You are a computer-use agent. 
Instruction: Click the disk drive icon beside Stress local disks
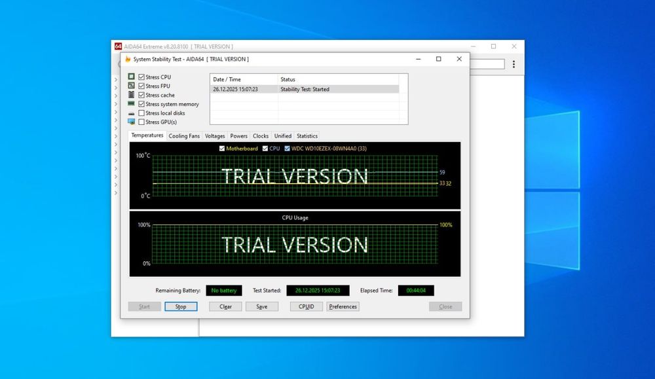[x=131, y=113]
